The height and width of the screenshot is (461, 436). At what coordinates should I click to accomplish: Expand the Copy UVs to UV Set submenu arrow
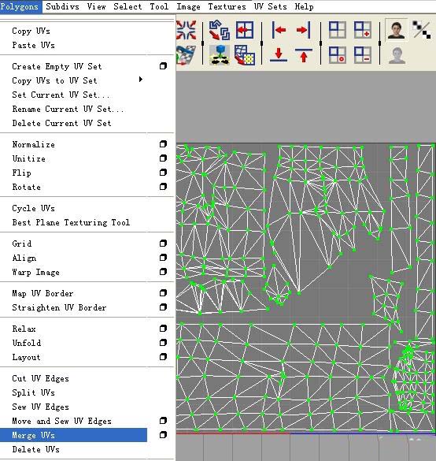click(x=141, y=80)
